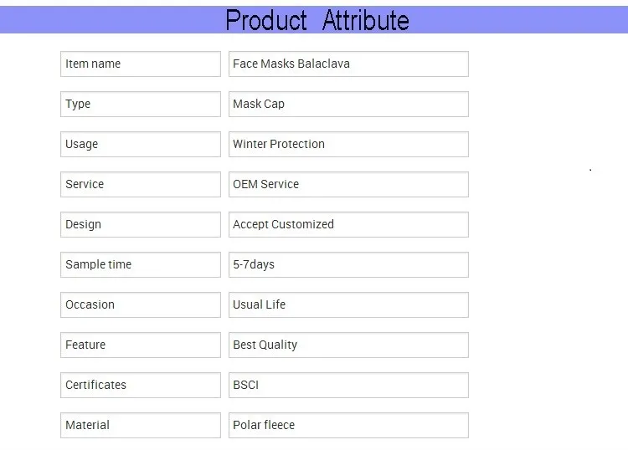Select the Usual Life value field
The width and height of the screenshot is (628, 450).
pyautogui.click(x=347, y=305)
